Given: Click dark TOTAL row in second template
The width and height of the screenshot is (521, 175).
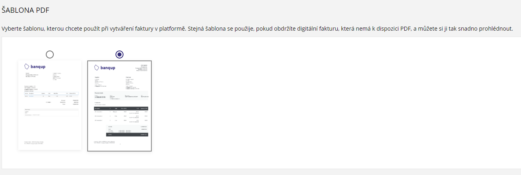Looking at the screenshot, I should coord(121,135).
